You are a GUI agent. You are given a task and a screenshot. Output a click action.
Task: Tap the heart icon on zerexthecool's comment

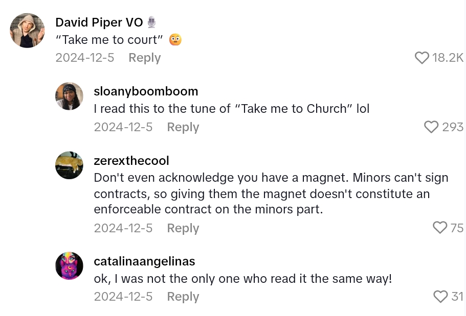pos(440,228)
